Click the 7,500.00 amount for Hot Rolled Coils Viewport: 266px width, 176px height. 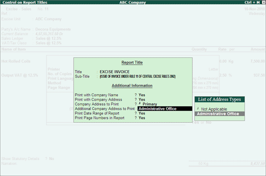(x=257, y=61)
